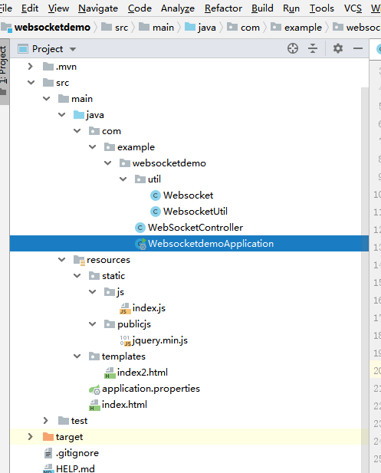Hide the Project panel with minus icon
The image size is (381, 473).
[x=358, y=48]
